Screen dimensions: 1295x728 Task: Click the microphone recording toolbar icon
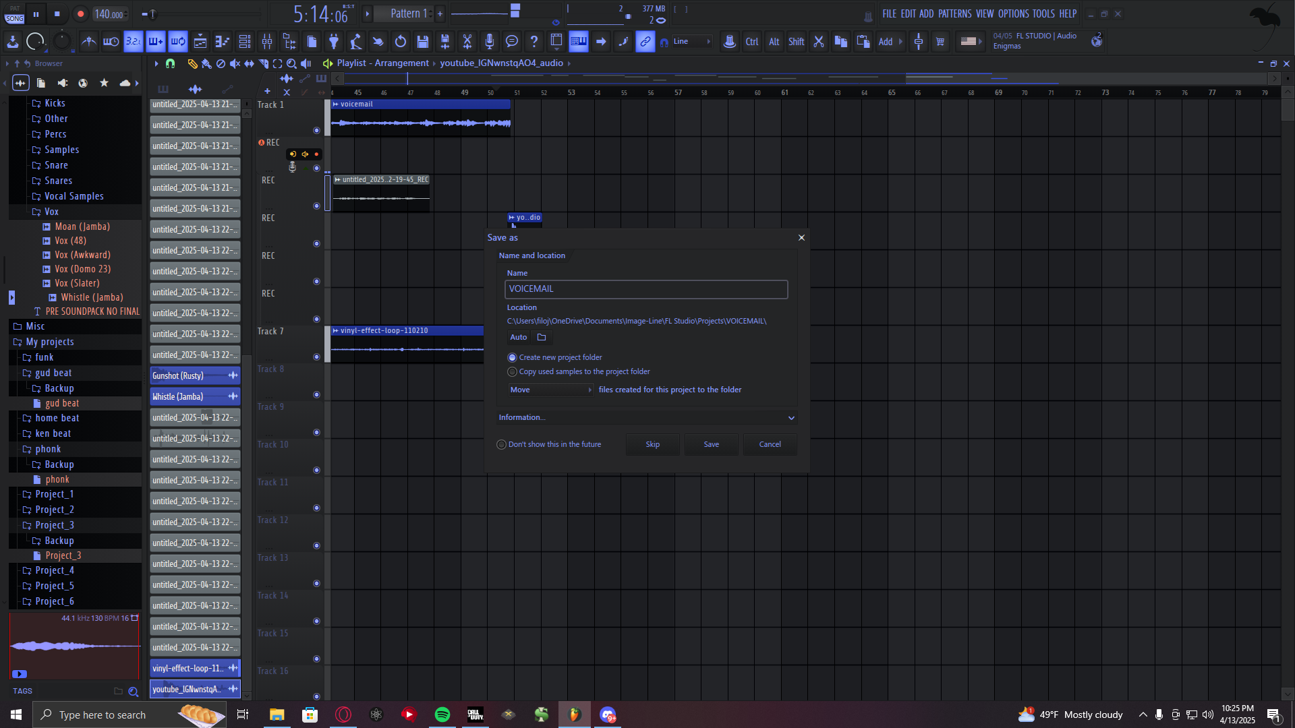[490, 42]
